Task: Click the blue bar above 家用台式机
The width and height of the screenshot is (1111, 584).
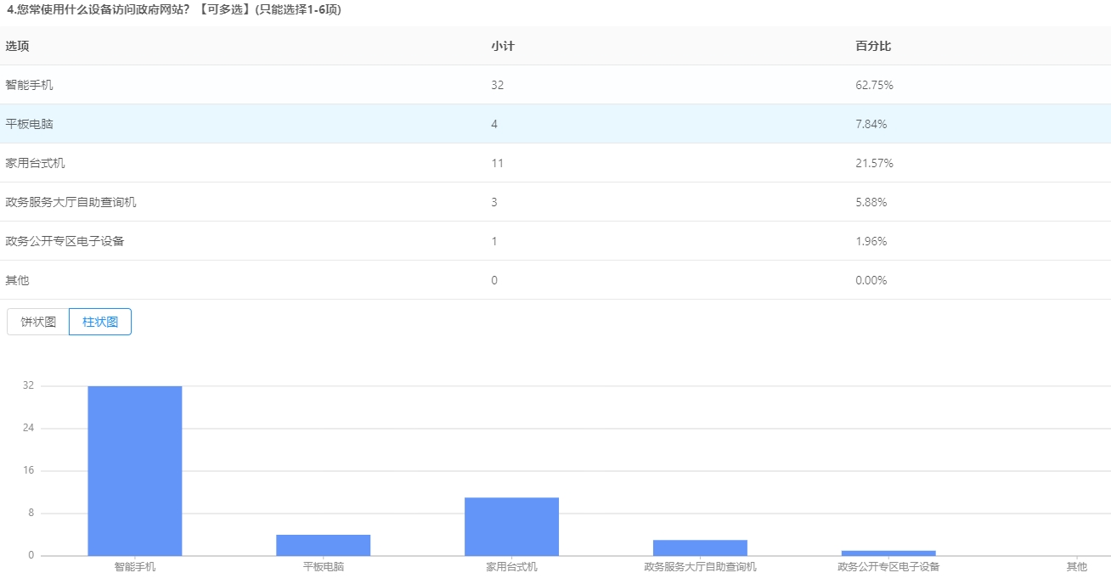Action: click(x=511, y=526)
